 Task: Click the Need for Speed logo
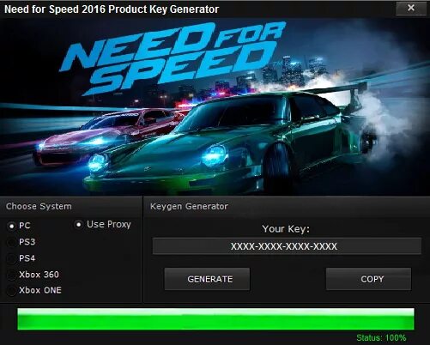[172, 57]
